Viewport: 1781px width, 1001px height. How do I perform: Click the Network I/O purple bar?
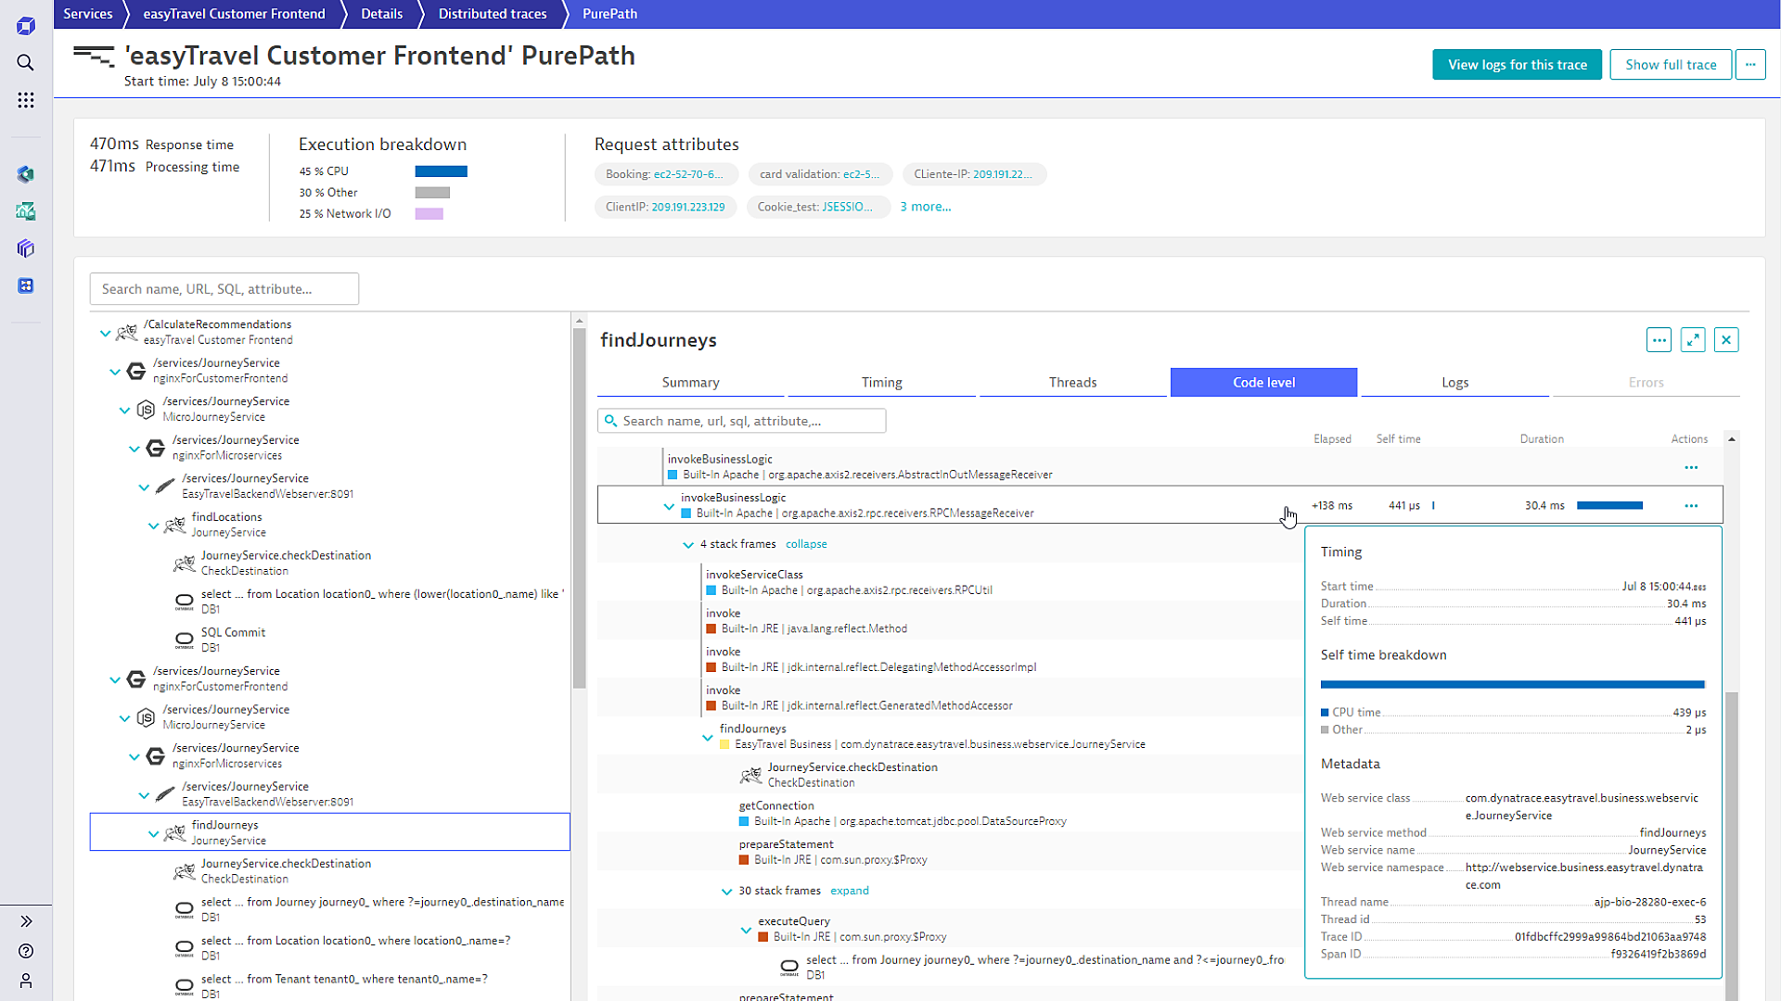pos(429,214)
